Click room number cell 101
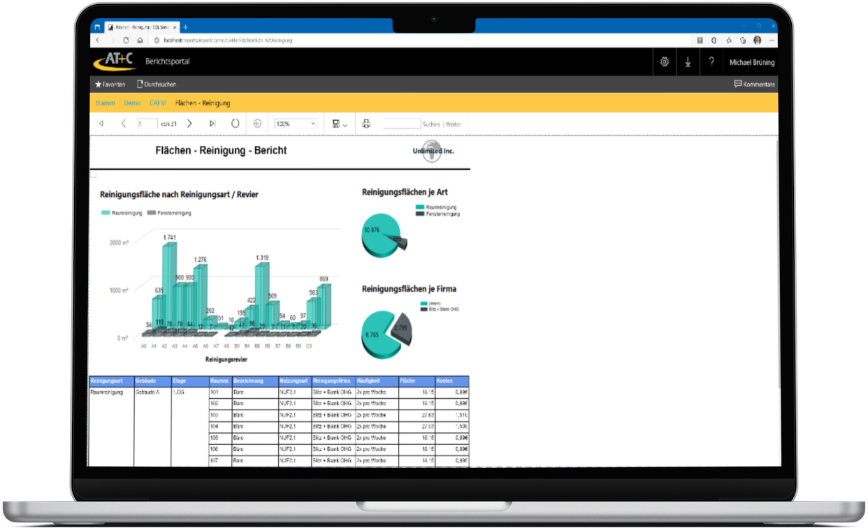The image size is (868, 528). click(x=219, y=393)
